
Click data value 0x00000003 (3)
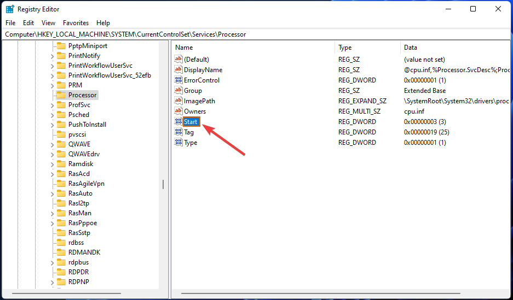pos(425,122)
